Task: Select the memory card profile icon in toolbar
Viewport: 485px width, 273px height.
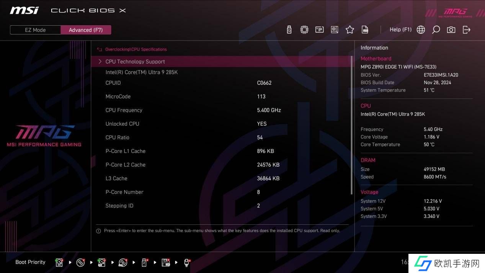Action: (320, 30)
